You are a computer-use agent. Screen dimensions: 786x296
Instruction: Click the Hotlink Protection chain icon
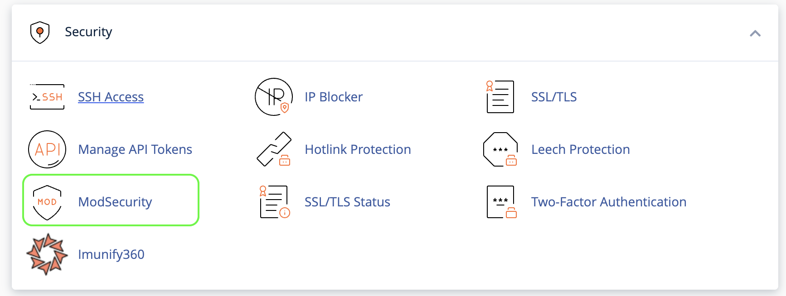pyautogui.click(x=273, y=149)
